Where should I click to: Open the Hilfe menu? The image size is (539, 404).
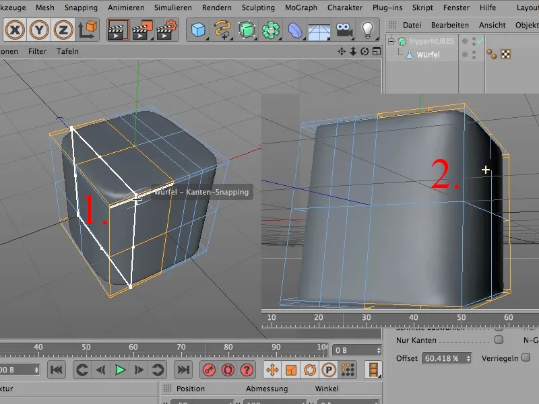coord(488,7)
